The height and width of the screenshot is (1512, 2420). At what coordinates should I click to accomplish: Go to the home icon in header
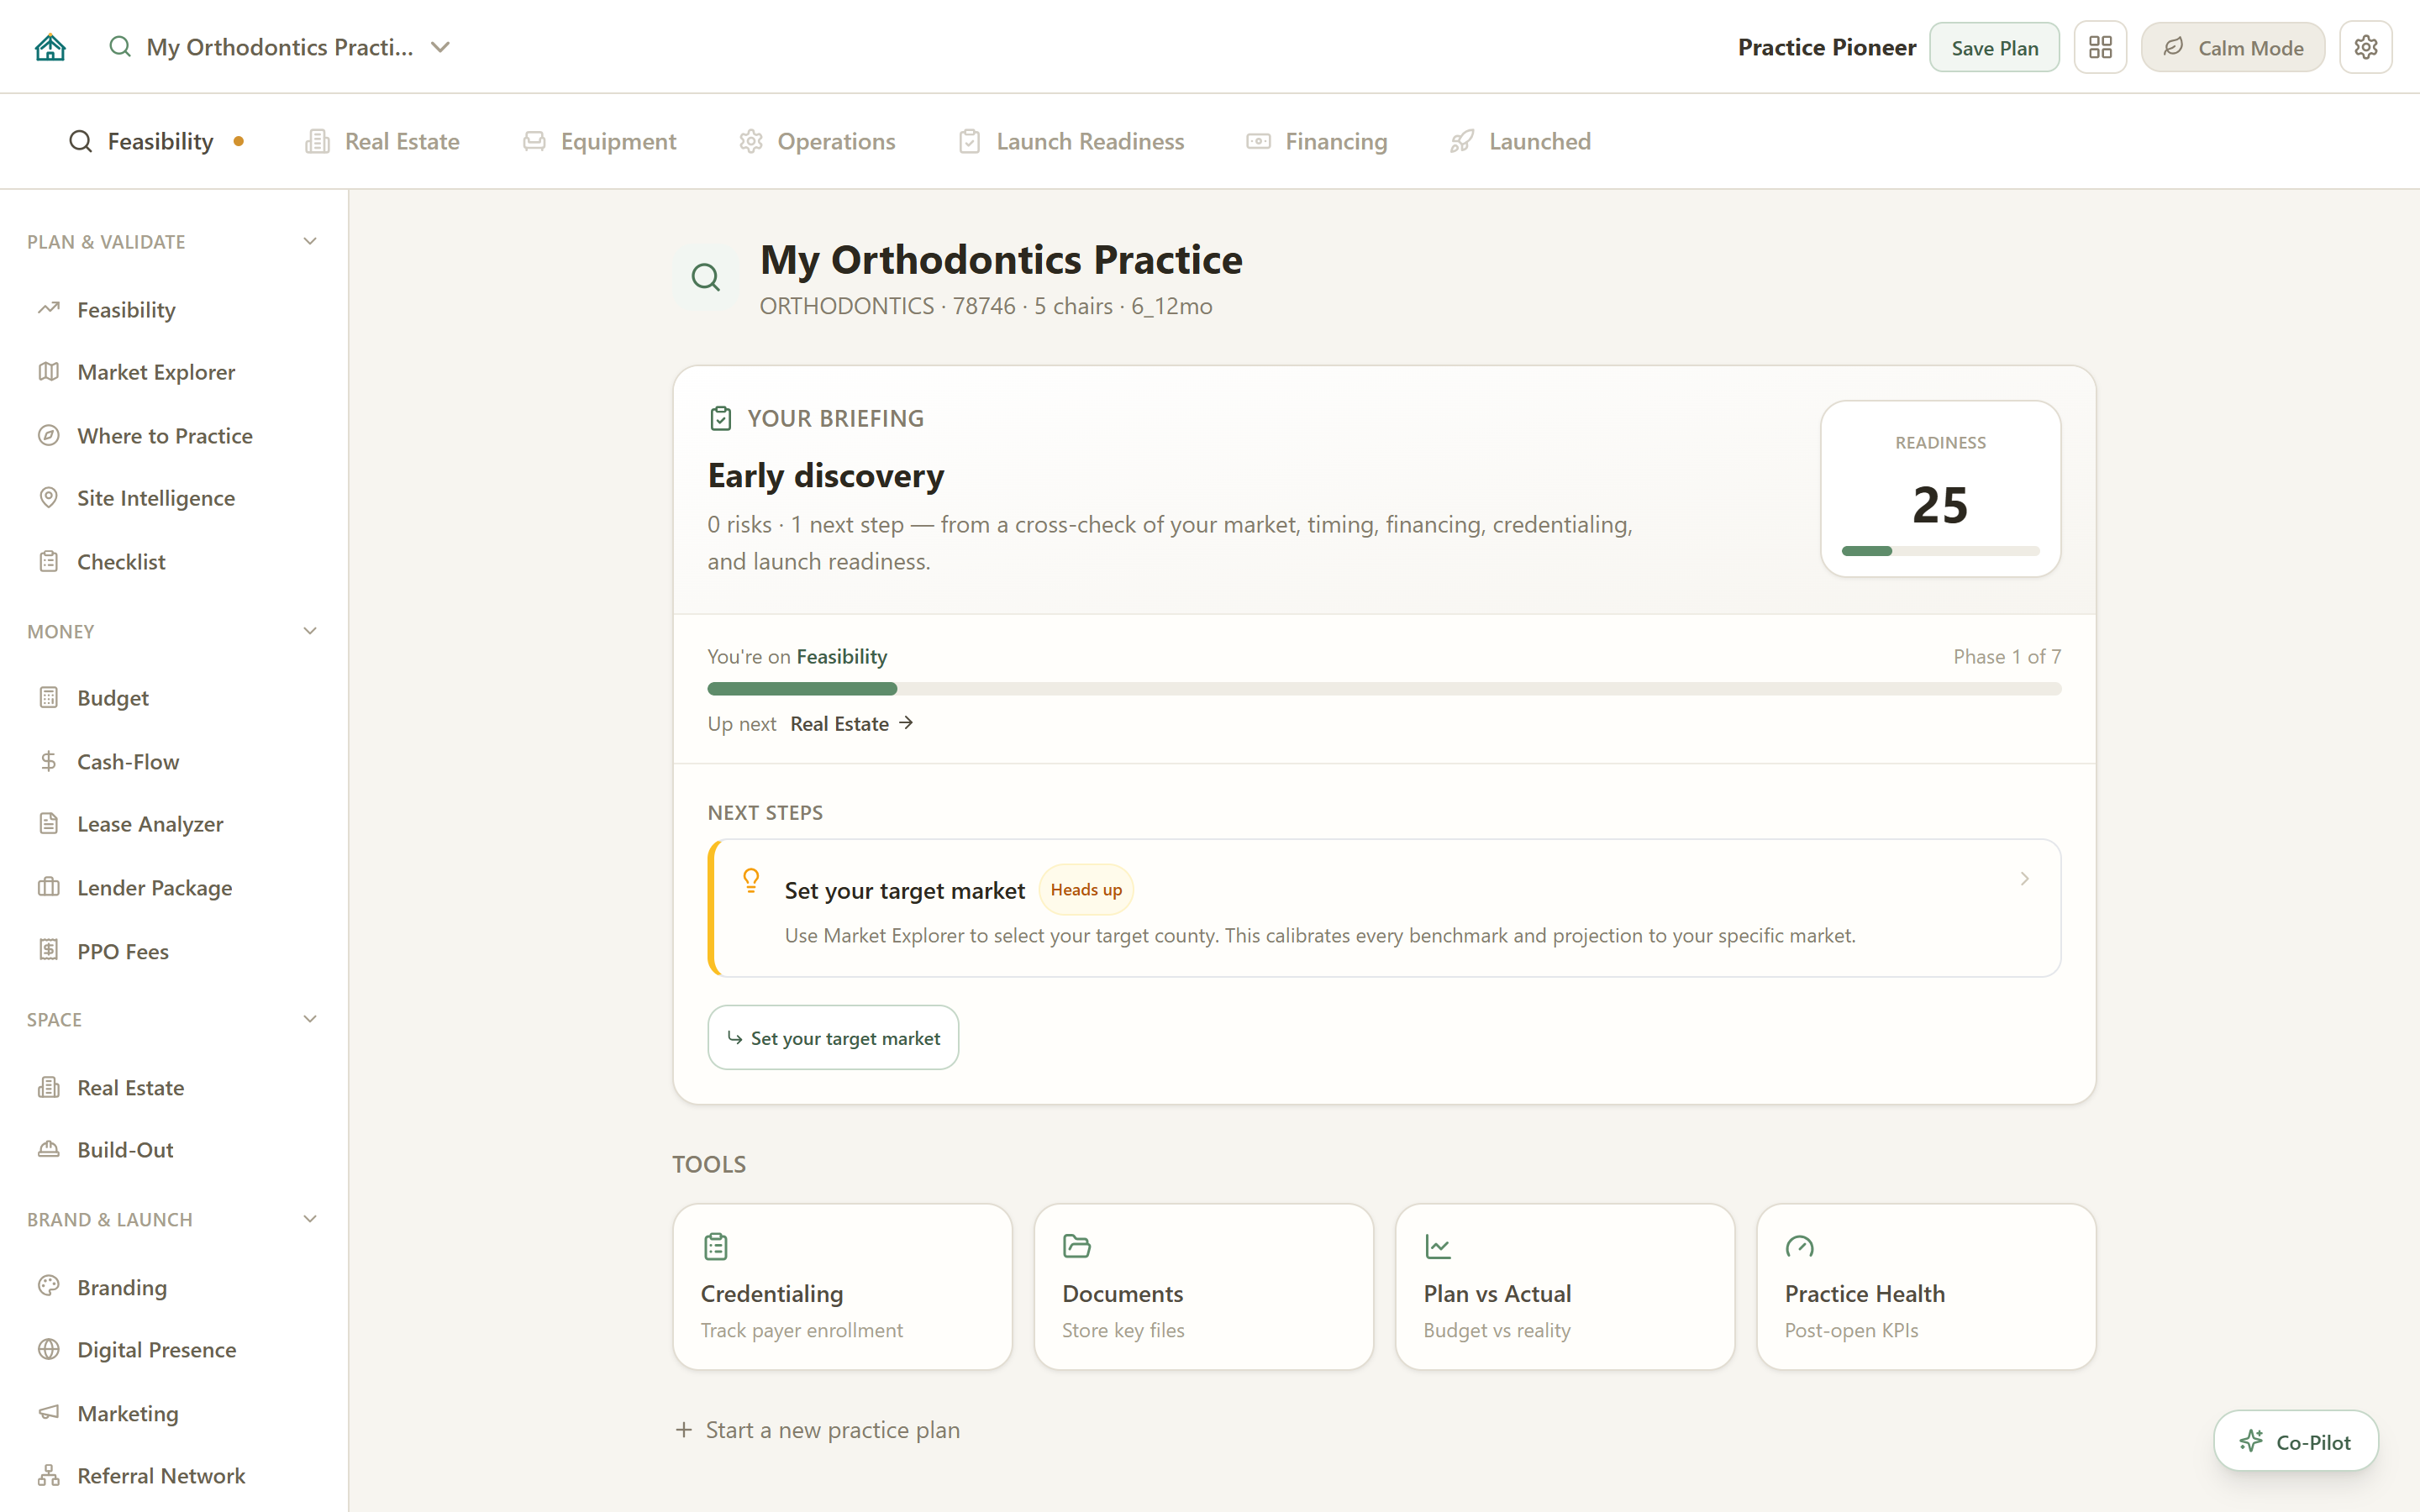(x=50, y=47)
